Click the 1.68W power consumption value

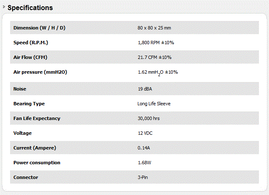[145, 163]
